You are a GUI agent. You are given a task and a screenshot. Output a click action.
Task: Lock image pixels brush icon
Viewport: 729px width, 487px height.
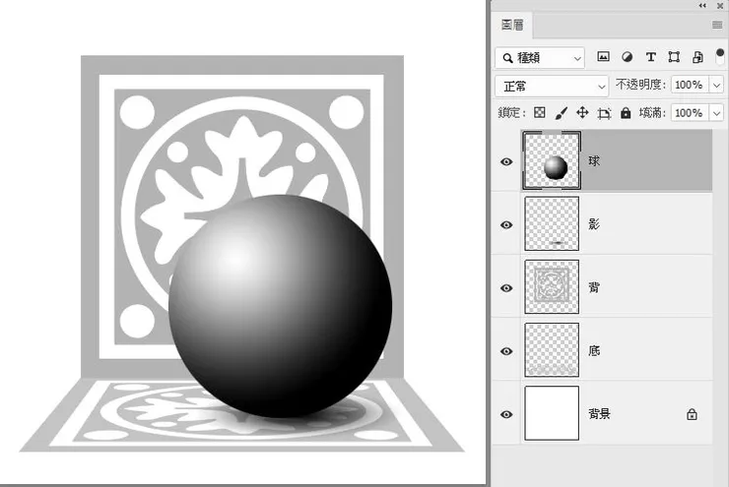tap(562, 113)
